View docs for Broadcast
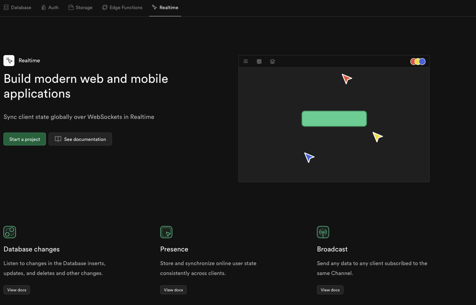 coord(330,290)
